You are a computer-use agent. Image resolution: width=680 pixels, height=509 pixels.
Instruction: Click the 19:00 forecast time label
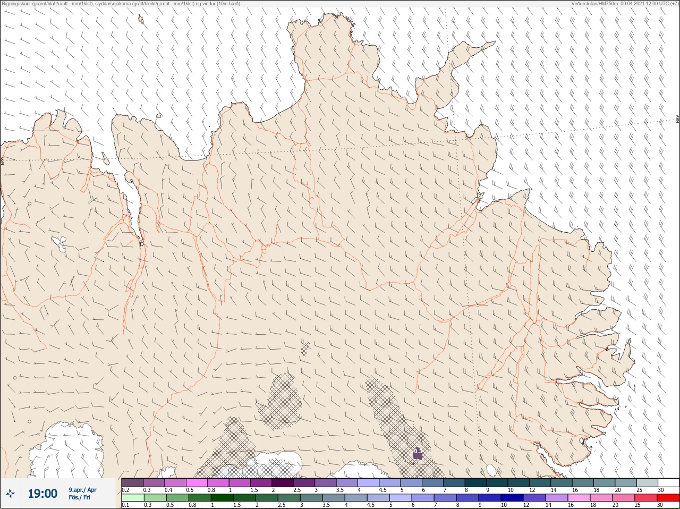click(42, 494)
